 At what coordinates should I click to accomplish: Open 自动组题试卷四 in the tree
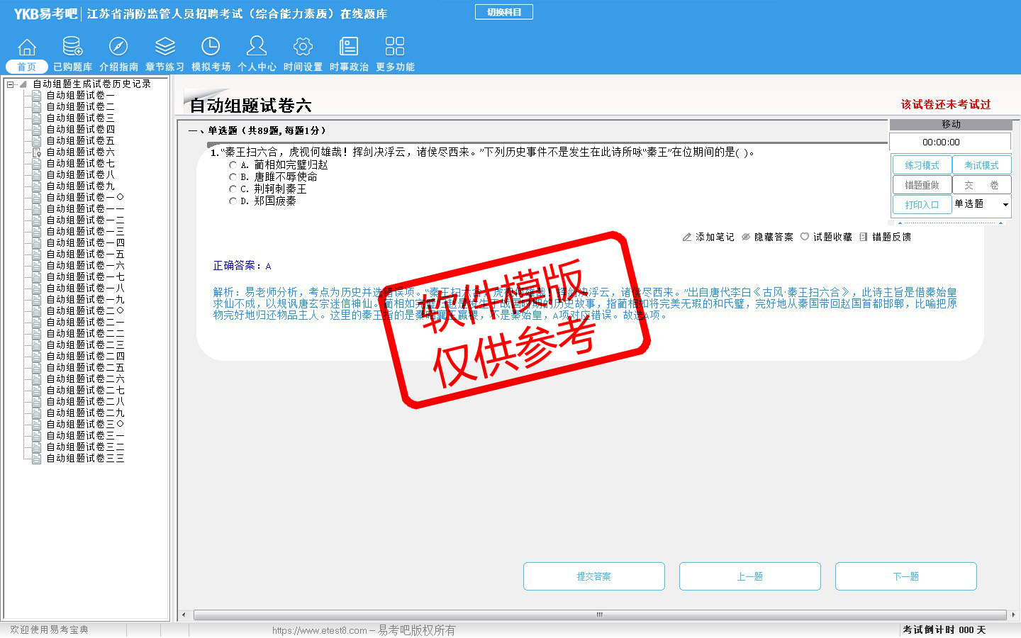pos(80,129)
